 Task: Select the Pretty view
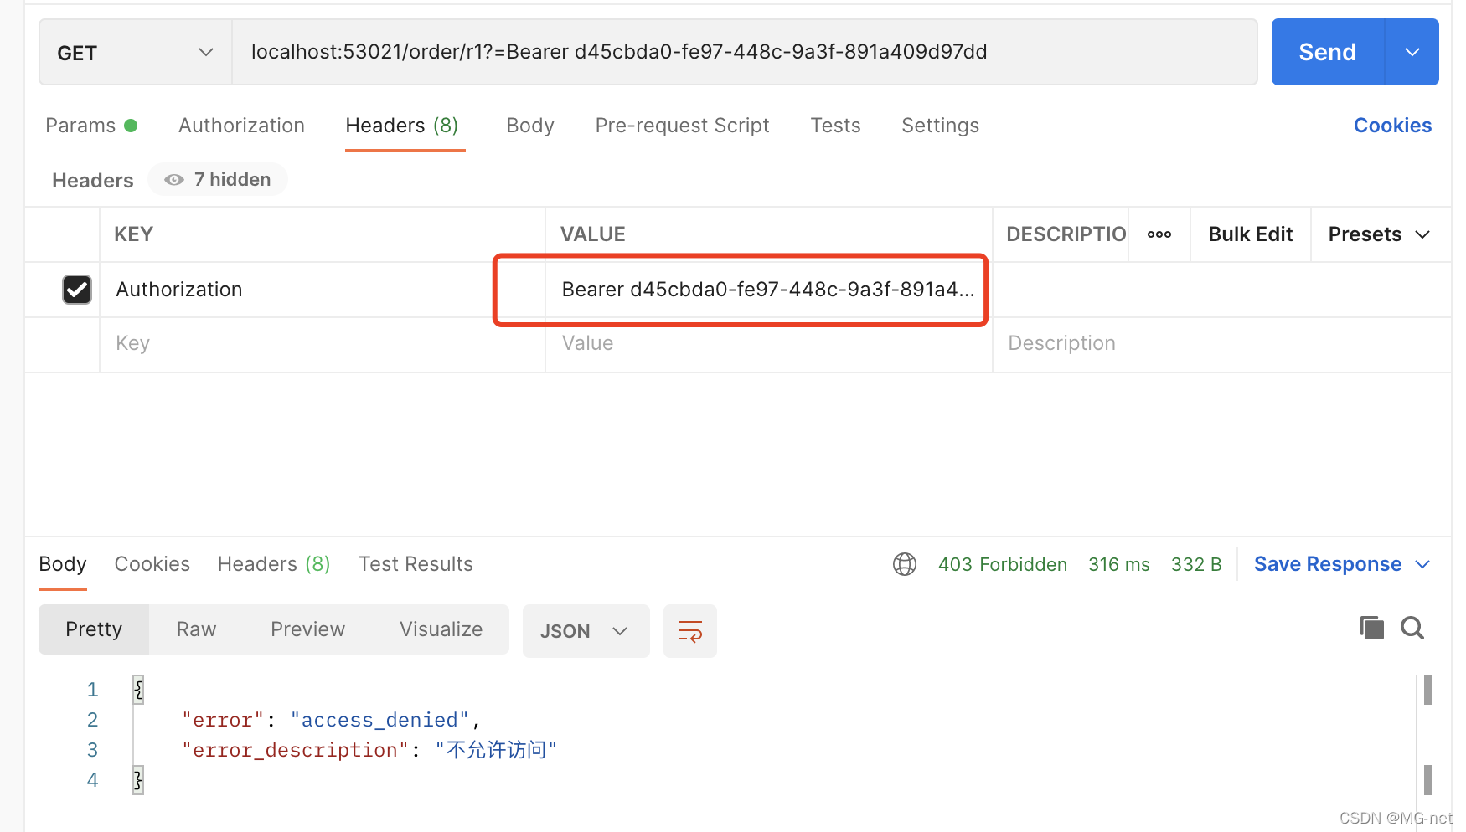[94, 629]
